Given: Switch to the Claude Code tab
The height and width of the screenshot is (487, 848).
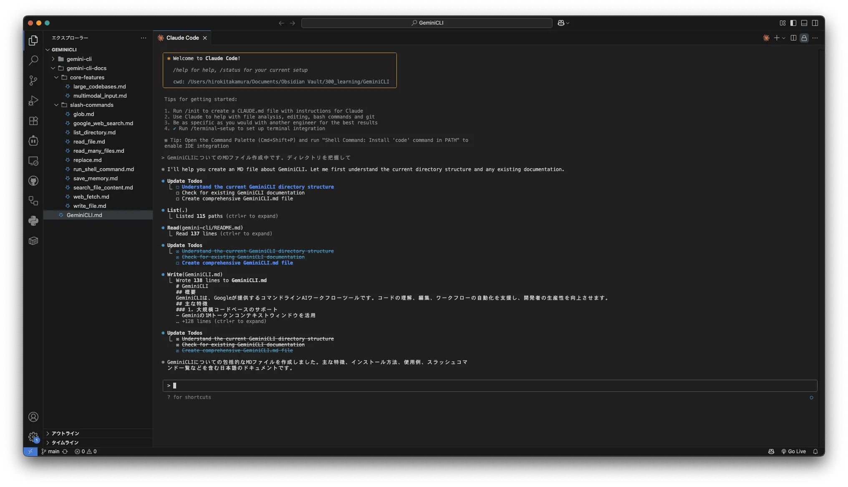Looking at the screenshot, I should pos(182,38).
